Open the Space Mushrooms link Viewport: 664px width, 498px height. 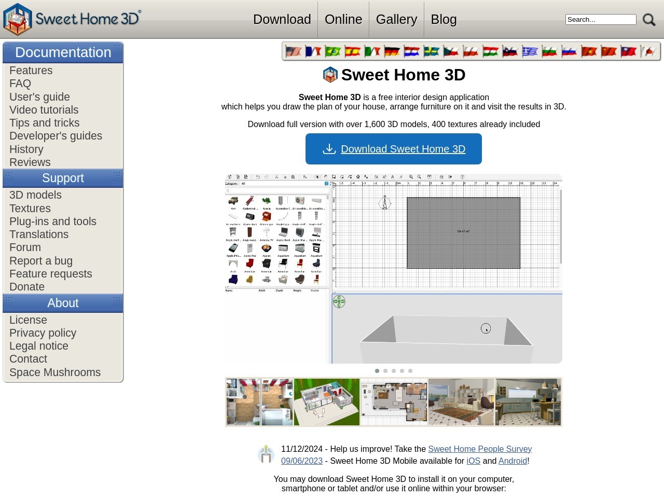tap(55, 372)
